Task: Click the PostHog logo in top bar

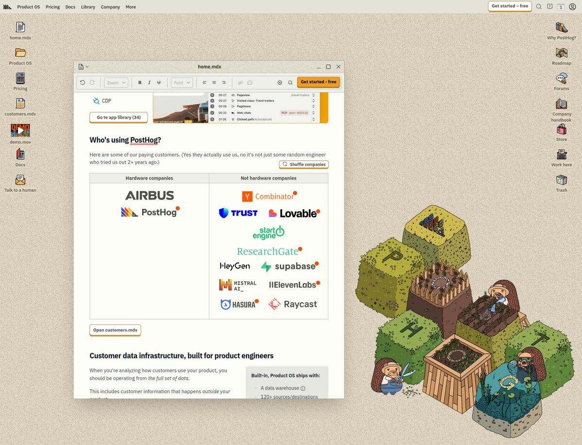Action: [7, 7]
